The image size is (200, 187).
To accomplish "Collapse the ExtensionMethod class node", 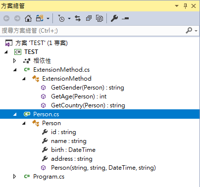I will tap(24, 79).
